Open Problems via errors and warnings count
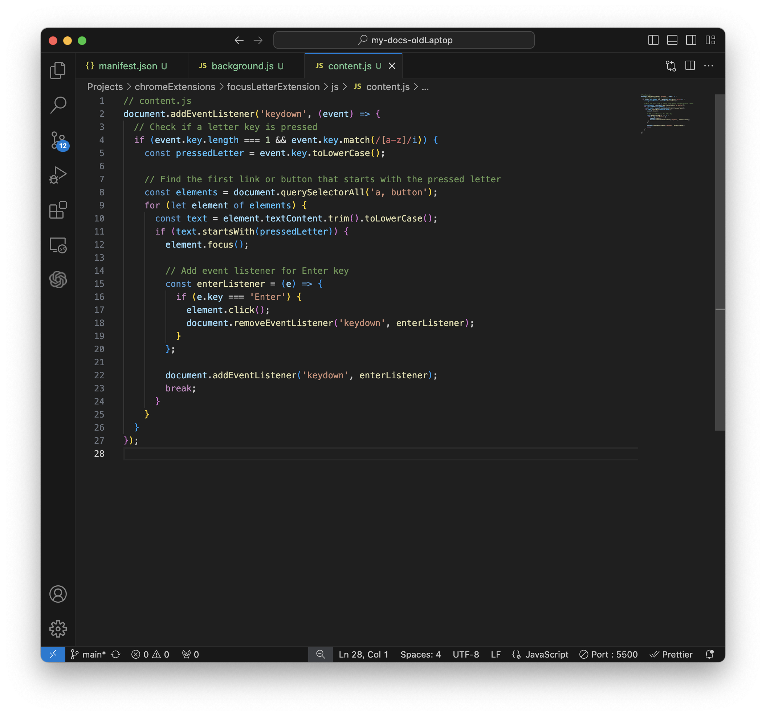Image resolution: width=766 pixels, height=716 pixels. coord(150,654)
